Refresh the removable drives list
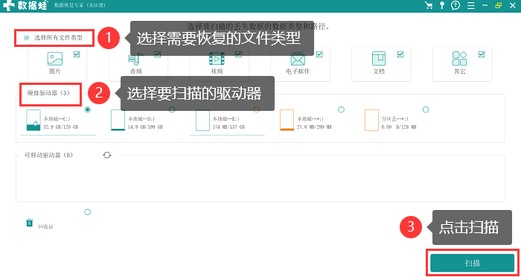521x277 pixels. tap(106, 155)
